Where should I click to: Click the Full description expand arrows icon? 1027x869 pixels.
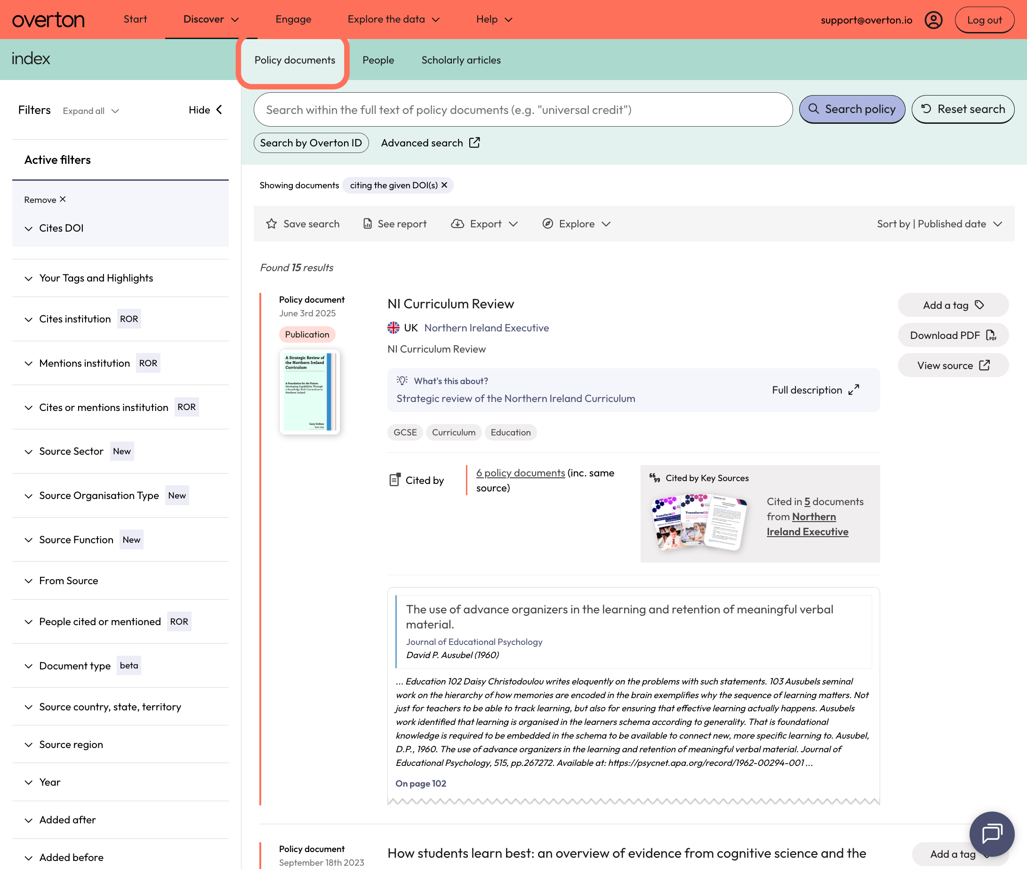coord(854,390)
